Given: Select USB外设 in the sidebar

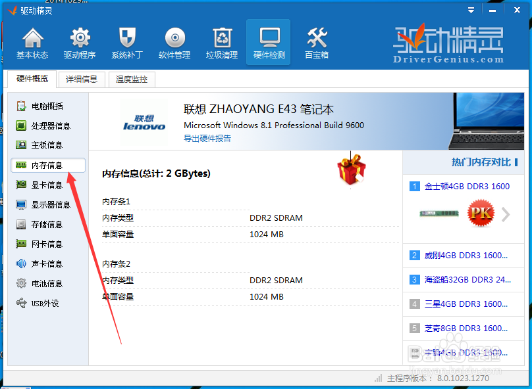Looking at the screenshot, I should [48, 303].
